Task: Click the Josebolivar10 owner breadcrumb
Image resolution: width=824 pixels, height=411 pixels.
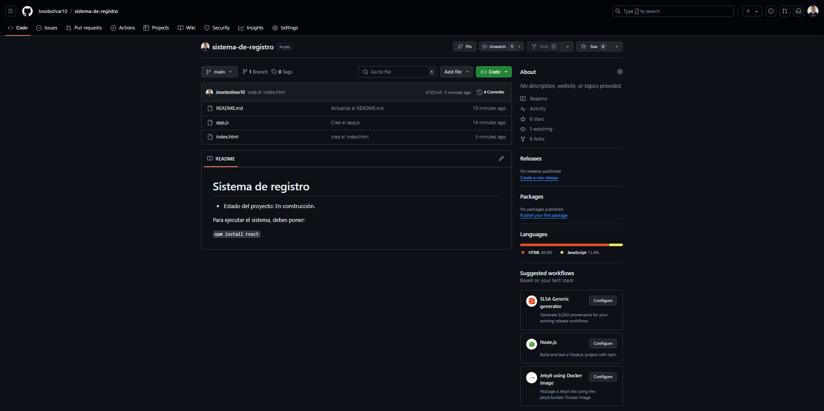Action: click(x=53, y=11)
